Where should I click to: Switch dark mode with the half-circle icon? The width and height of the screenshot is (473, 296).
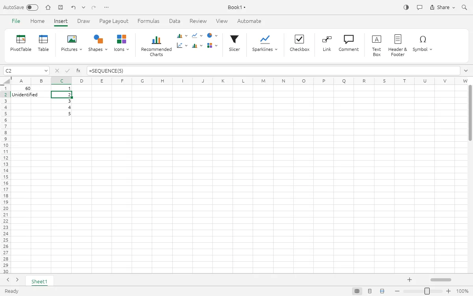click(x=406, y=7)
